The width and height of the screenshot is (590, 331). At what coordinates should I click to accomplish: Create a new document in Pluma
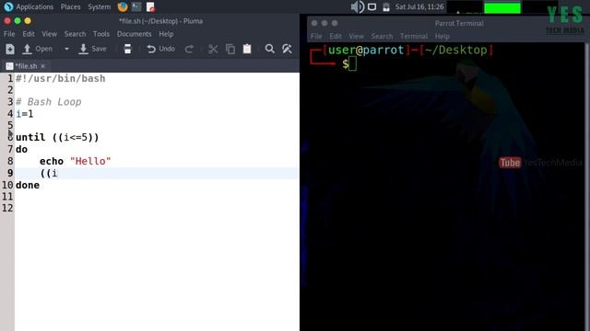click(x=10, y=49)
